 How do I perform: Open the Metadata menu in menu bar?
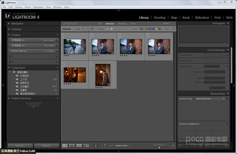(x=38, y=7)
